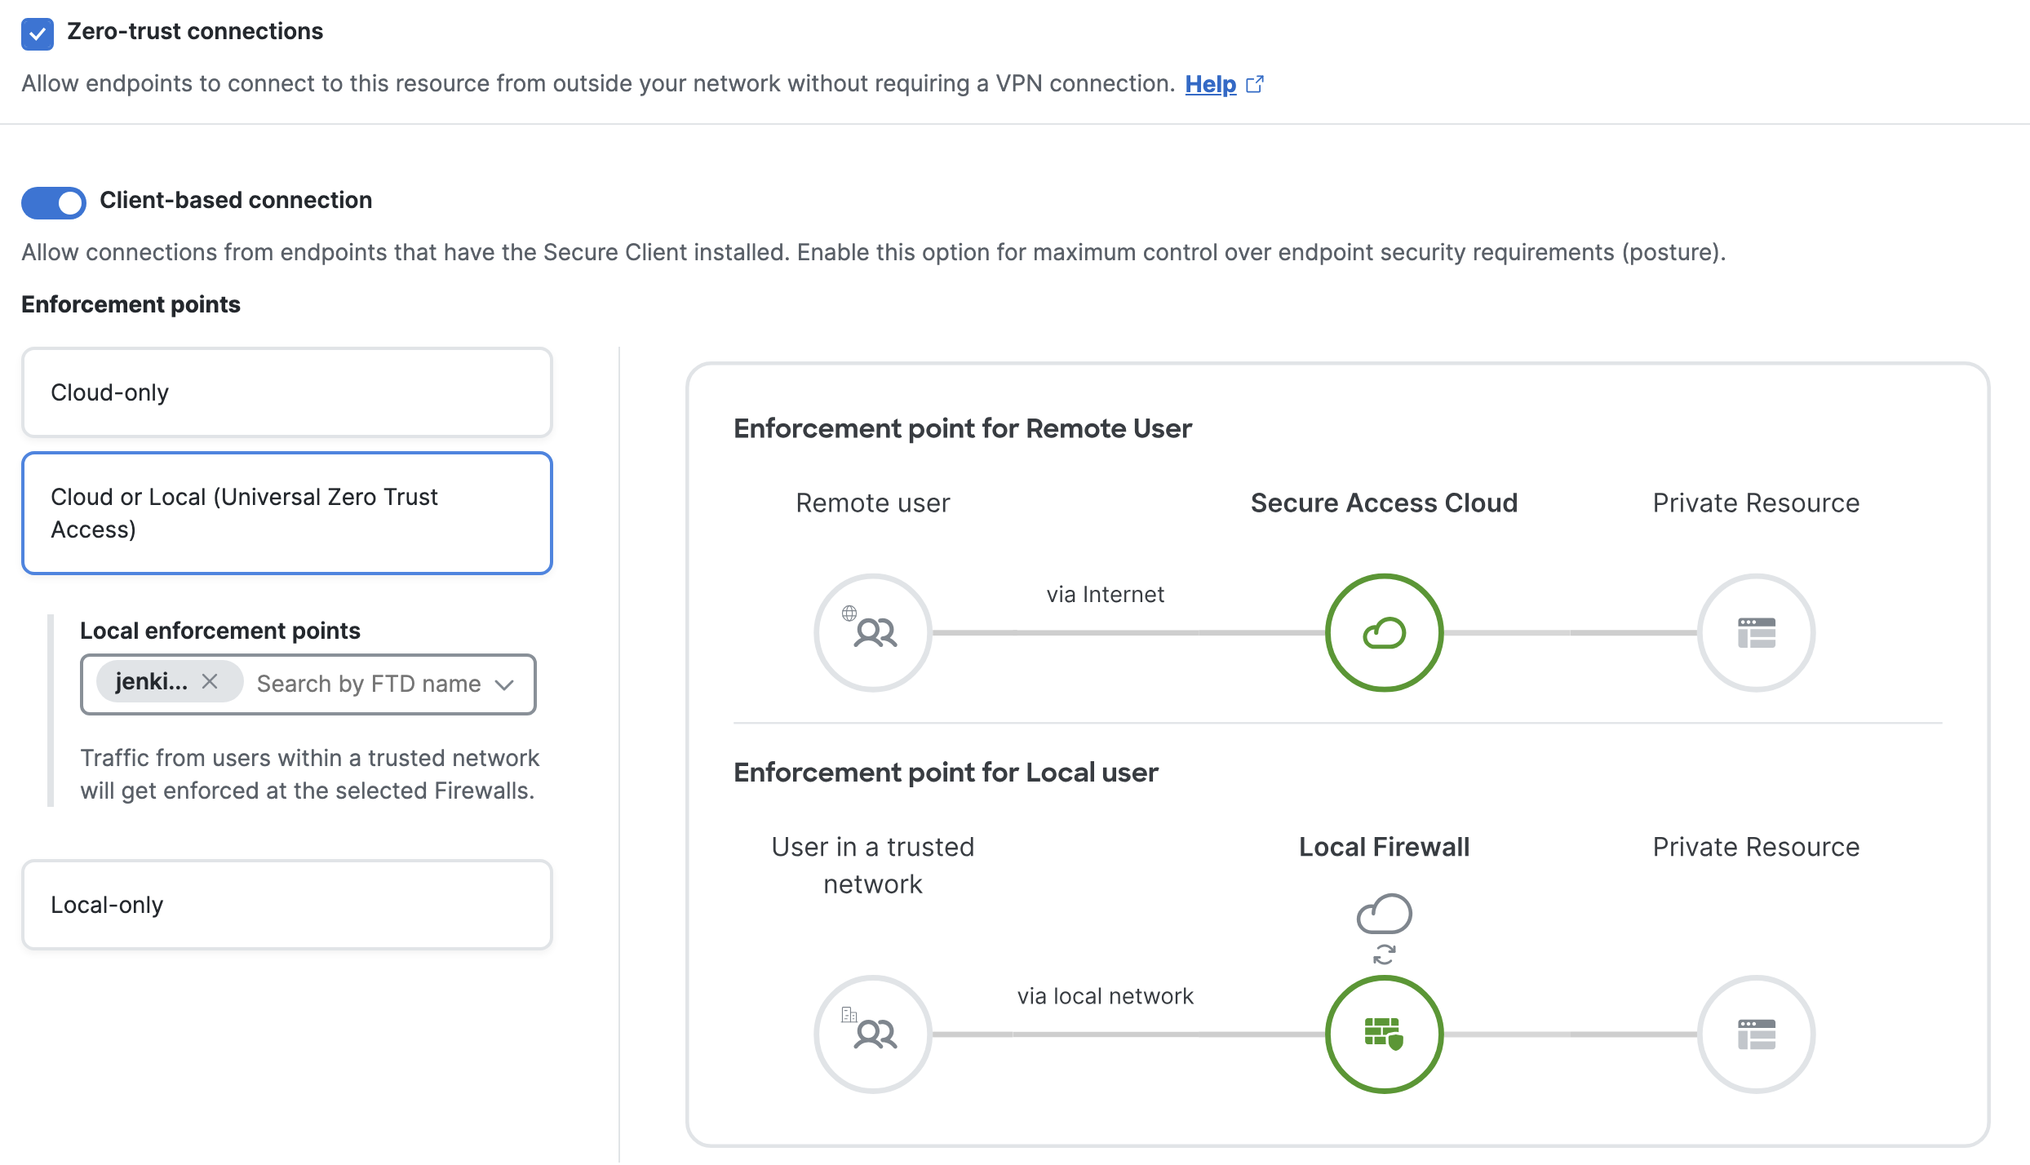Select the Cloud-only enforcement option

pyautogui.click(x=287, y=392)
